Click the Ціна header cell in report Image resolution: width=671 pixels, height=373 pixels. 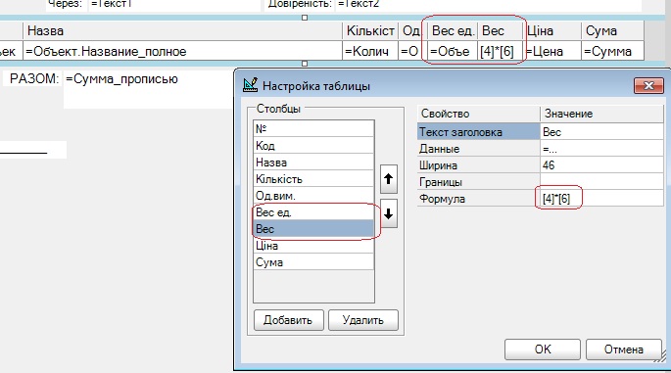[x=552, y=30]
